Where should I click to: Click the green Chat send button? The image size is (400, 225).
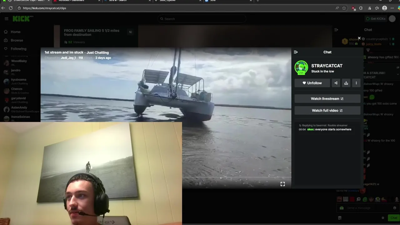pyautogui.click(x=393, y=218)
